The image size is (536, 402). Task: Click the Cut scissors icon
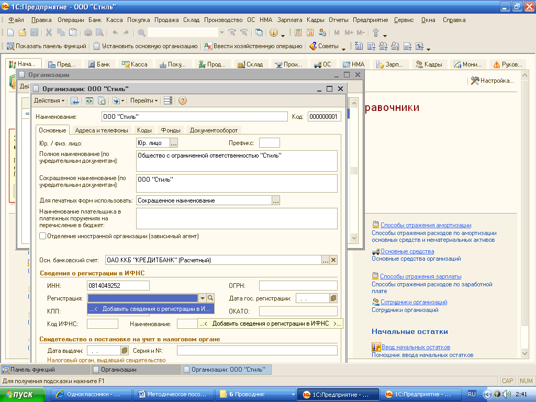pyautogui.click(x=49, y=32)
